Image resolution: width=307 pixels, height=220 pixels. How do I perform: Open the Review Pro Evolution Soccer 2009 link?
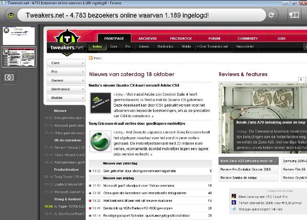coord(246,169)
